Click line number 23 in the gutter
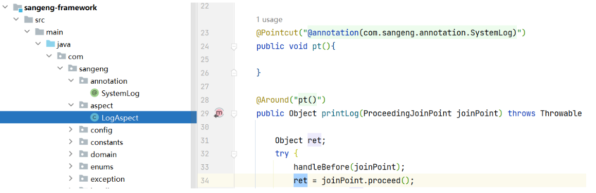 point(205,33)
